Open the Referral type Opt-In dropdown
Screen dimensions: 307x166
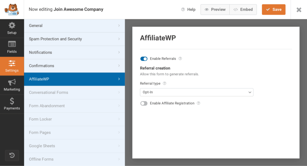coord(197,92)
